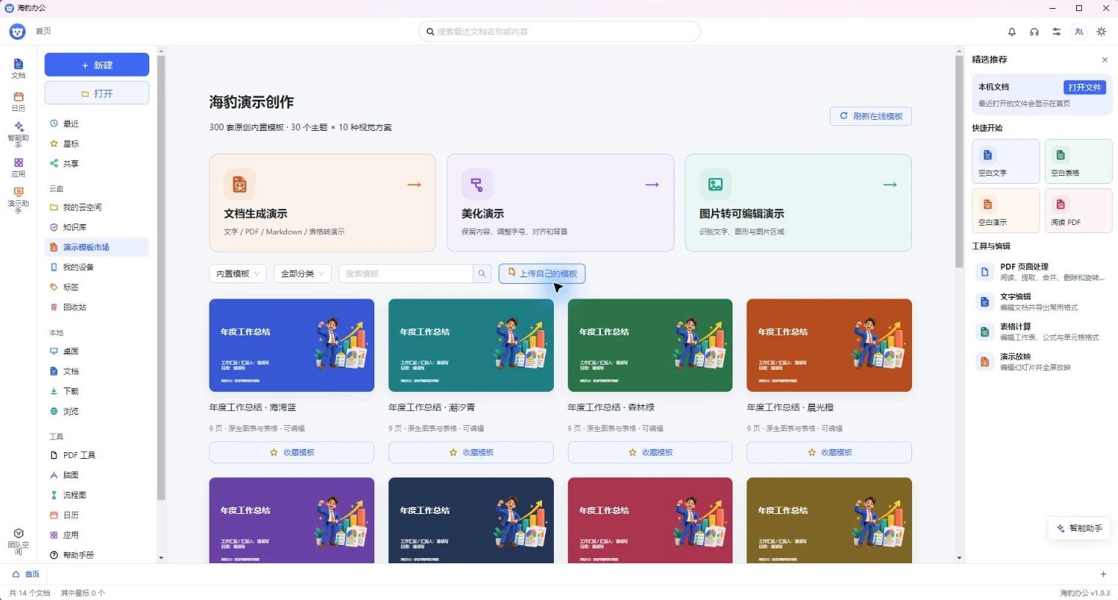Open the 内置模板 dropdown
The image size is (1118, 600).
238,274
